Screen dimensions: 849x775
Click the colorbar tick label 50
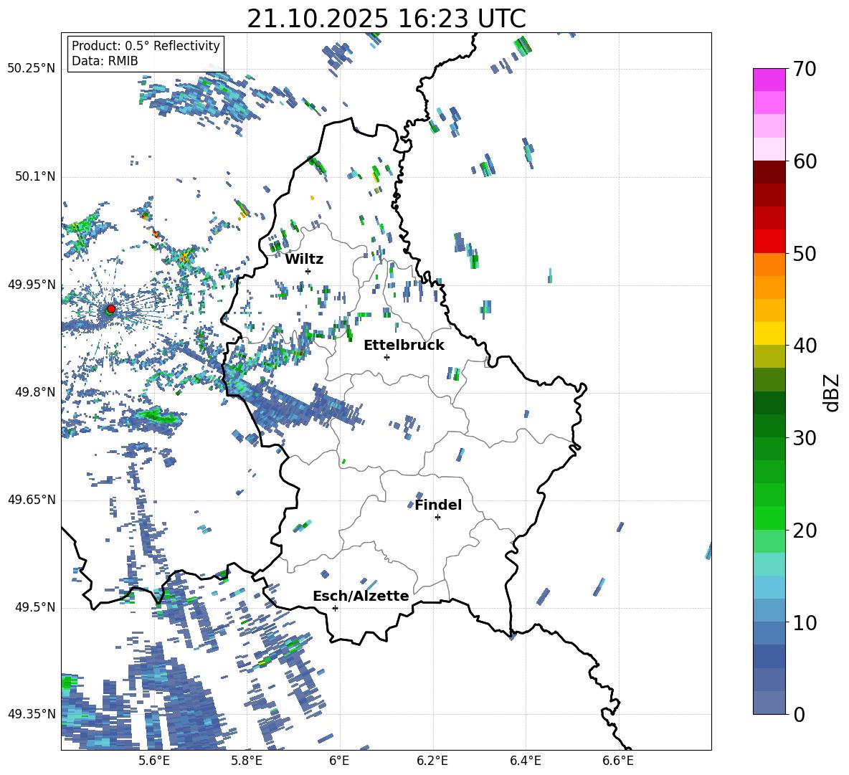click(x=805, y=254)
